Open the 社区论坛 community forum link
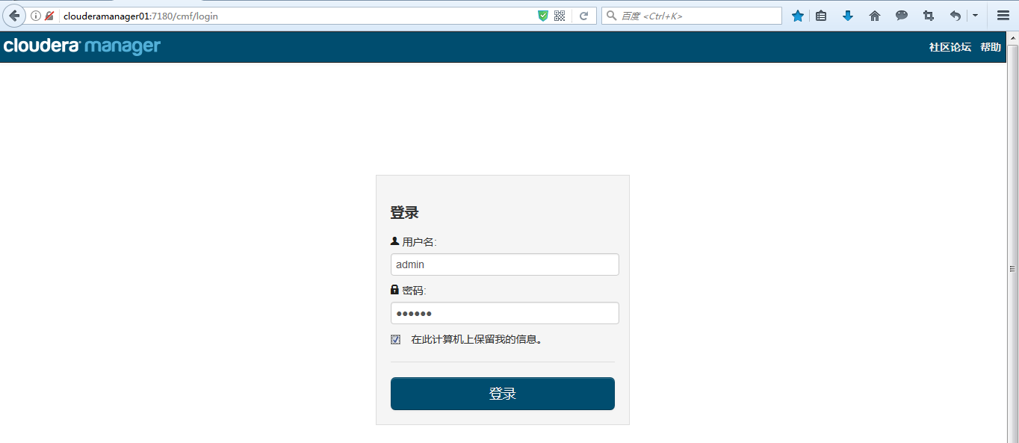Screen dimensions: 1019x443 click(x=950, y=47)
